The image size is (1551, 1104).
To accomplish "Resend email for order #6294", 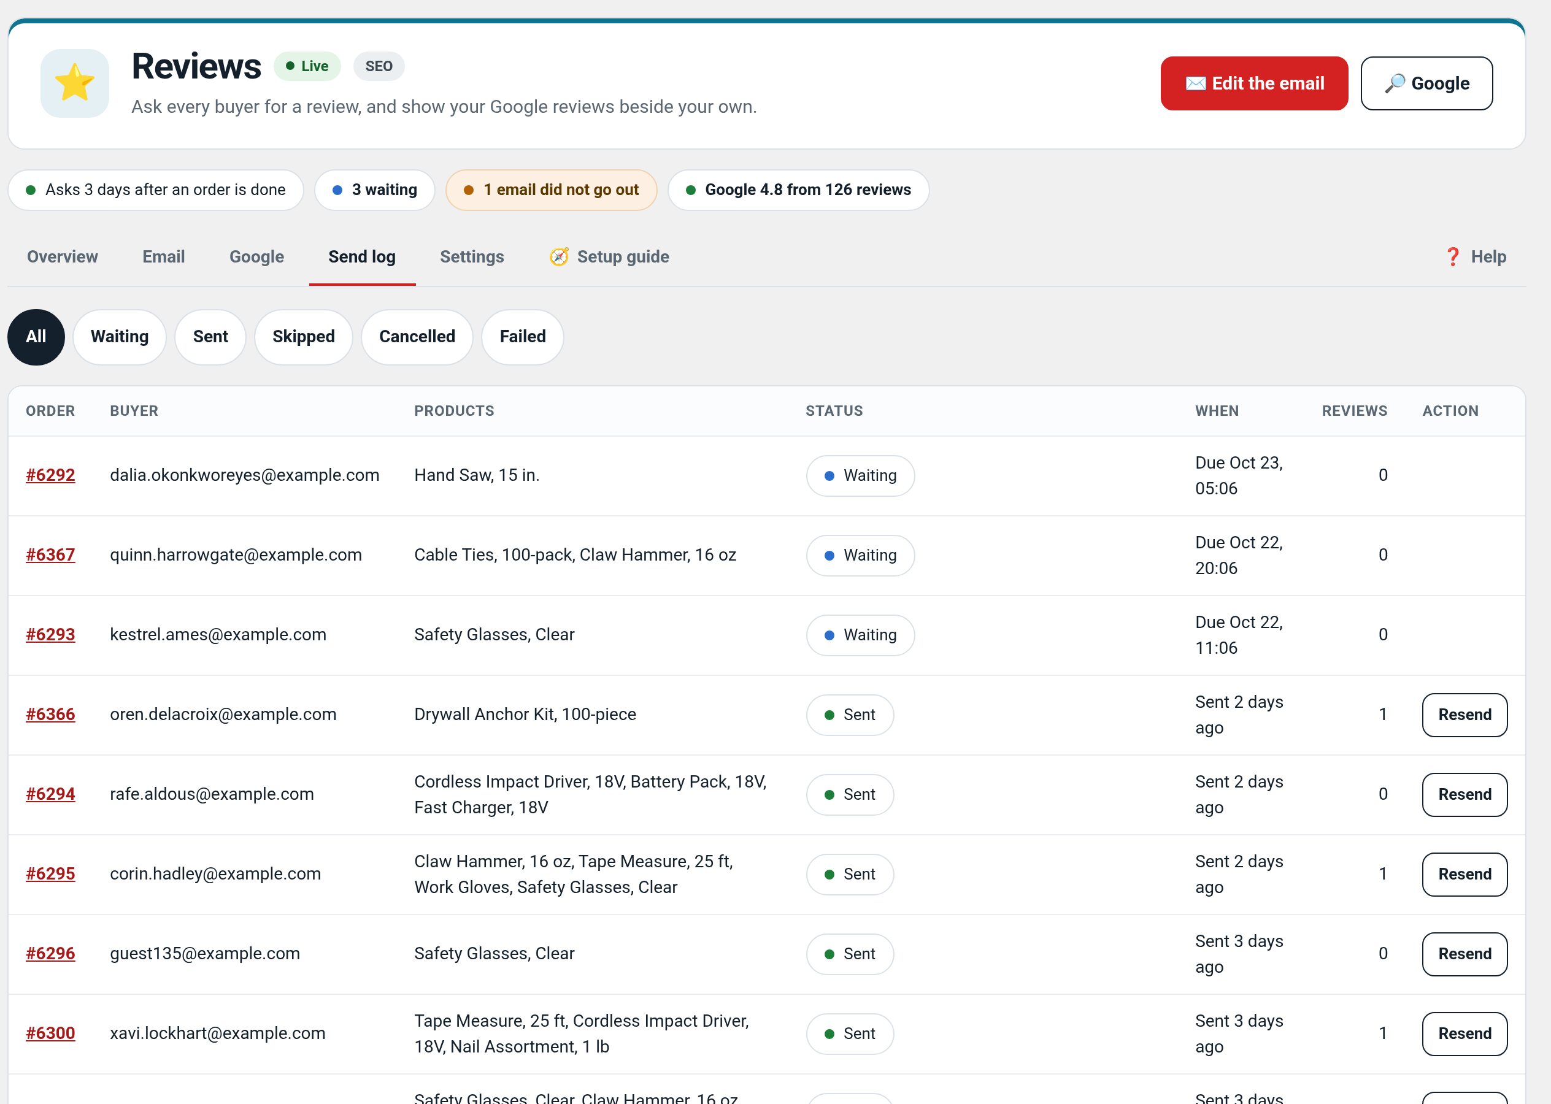I will coord(1464,794).
